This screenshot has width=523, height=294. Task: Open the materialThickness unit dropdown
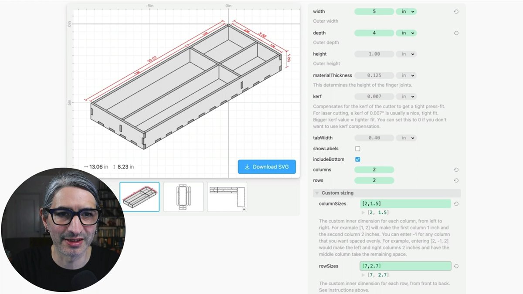pyautogui.click(x=406, y=75)
